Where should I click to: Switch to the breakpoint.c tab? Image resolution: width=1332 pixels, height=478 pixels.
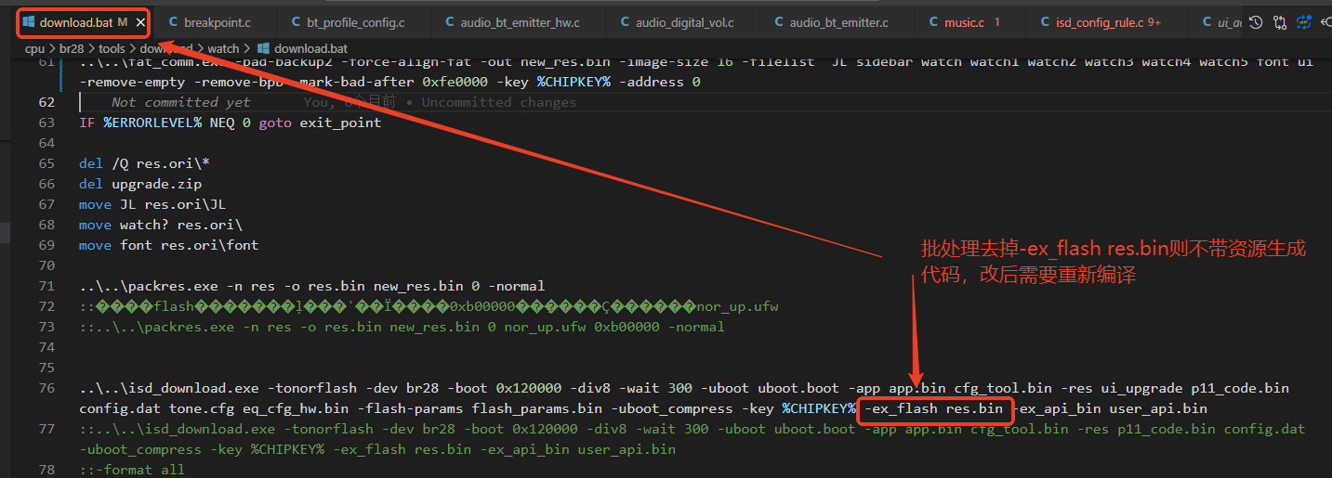tap(217, 21)
